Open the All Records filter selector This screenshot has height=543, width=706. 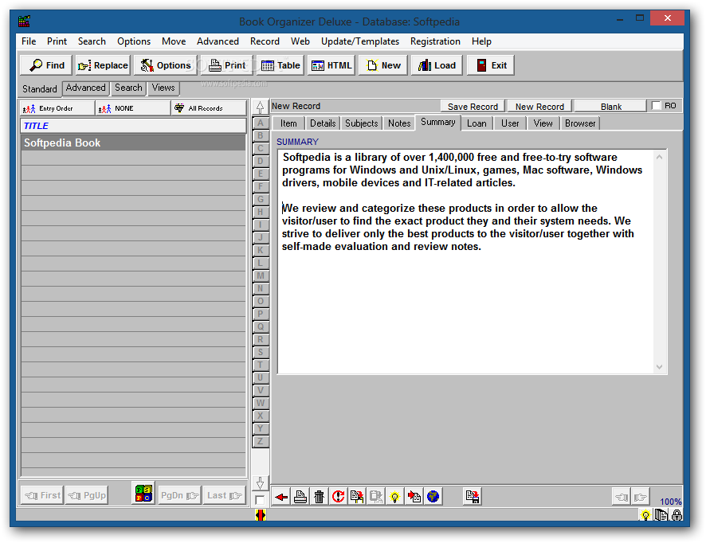coord(209,108)
